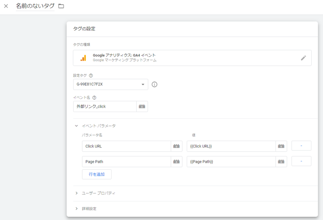Viewport: 323px width, 220px height.
Task: Click the {{Page Path}} value field
Action: 231,162
